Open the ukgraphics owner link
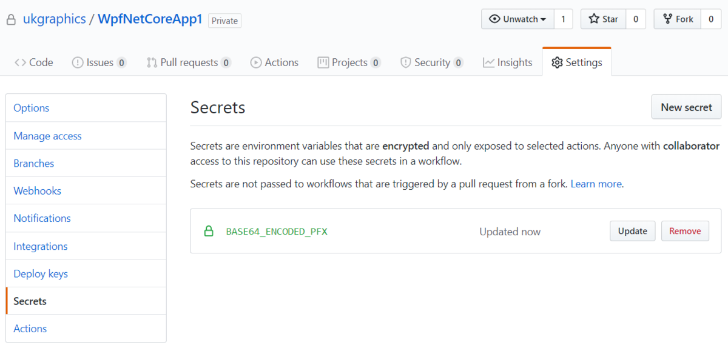 pyautogui.click(x=55, y=19)
